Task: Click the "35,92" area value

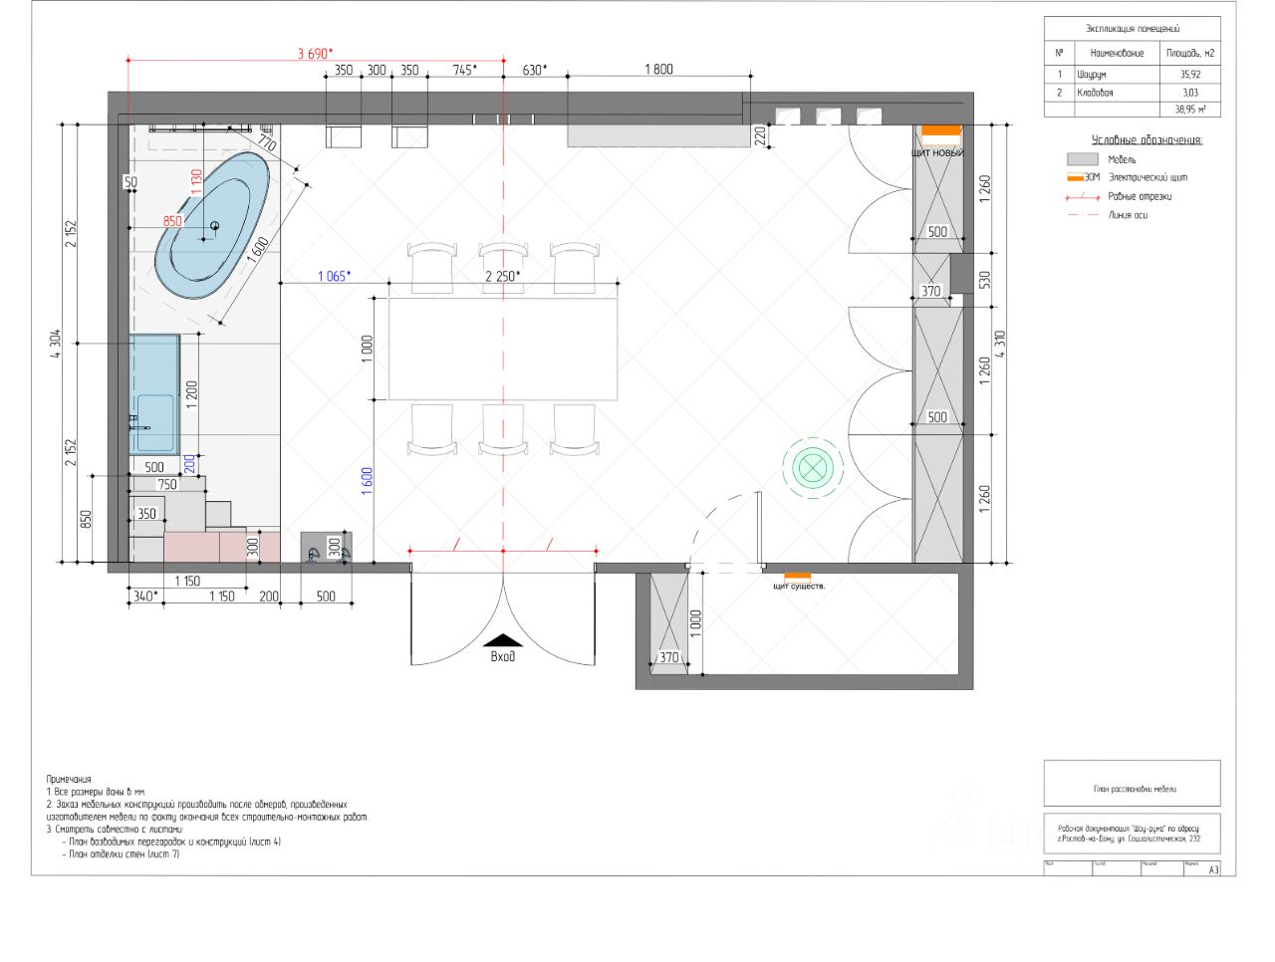Action: click(x=1190, y=75)
